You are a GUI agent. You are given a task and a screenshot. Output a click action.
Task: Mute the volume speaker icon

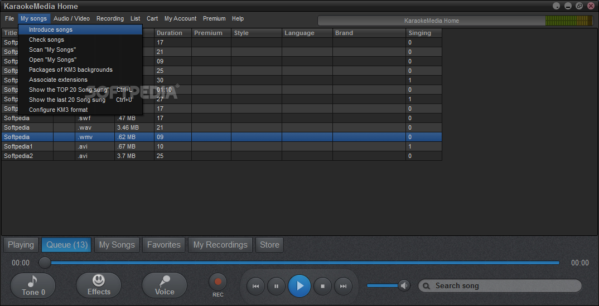404,285
